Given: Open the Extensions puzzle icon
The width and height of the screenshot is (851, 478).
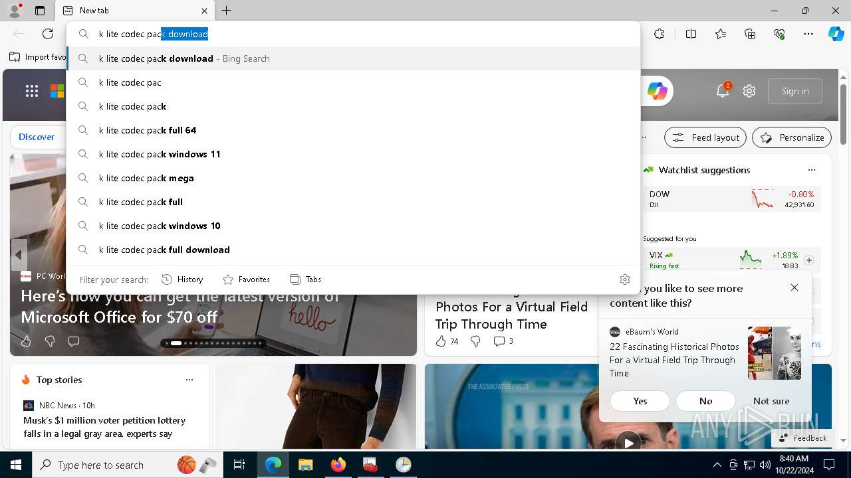Looking at the screenshot, I should click(x=659, y=34).
